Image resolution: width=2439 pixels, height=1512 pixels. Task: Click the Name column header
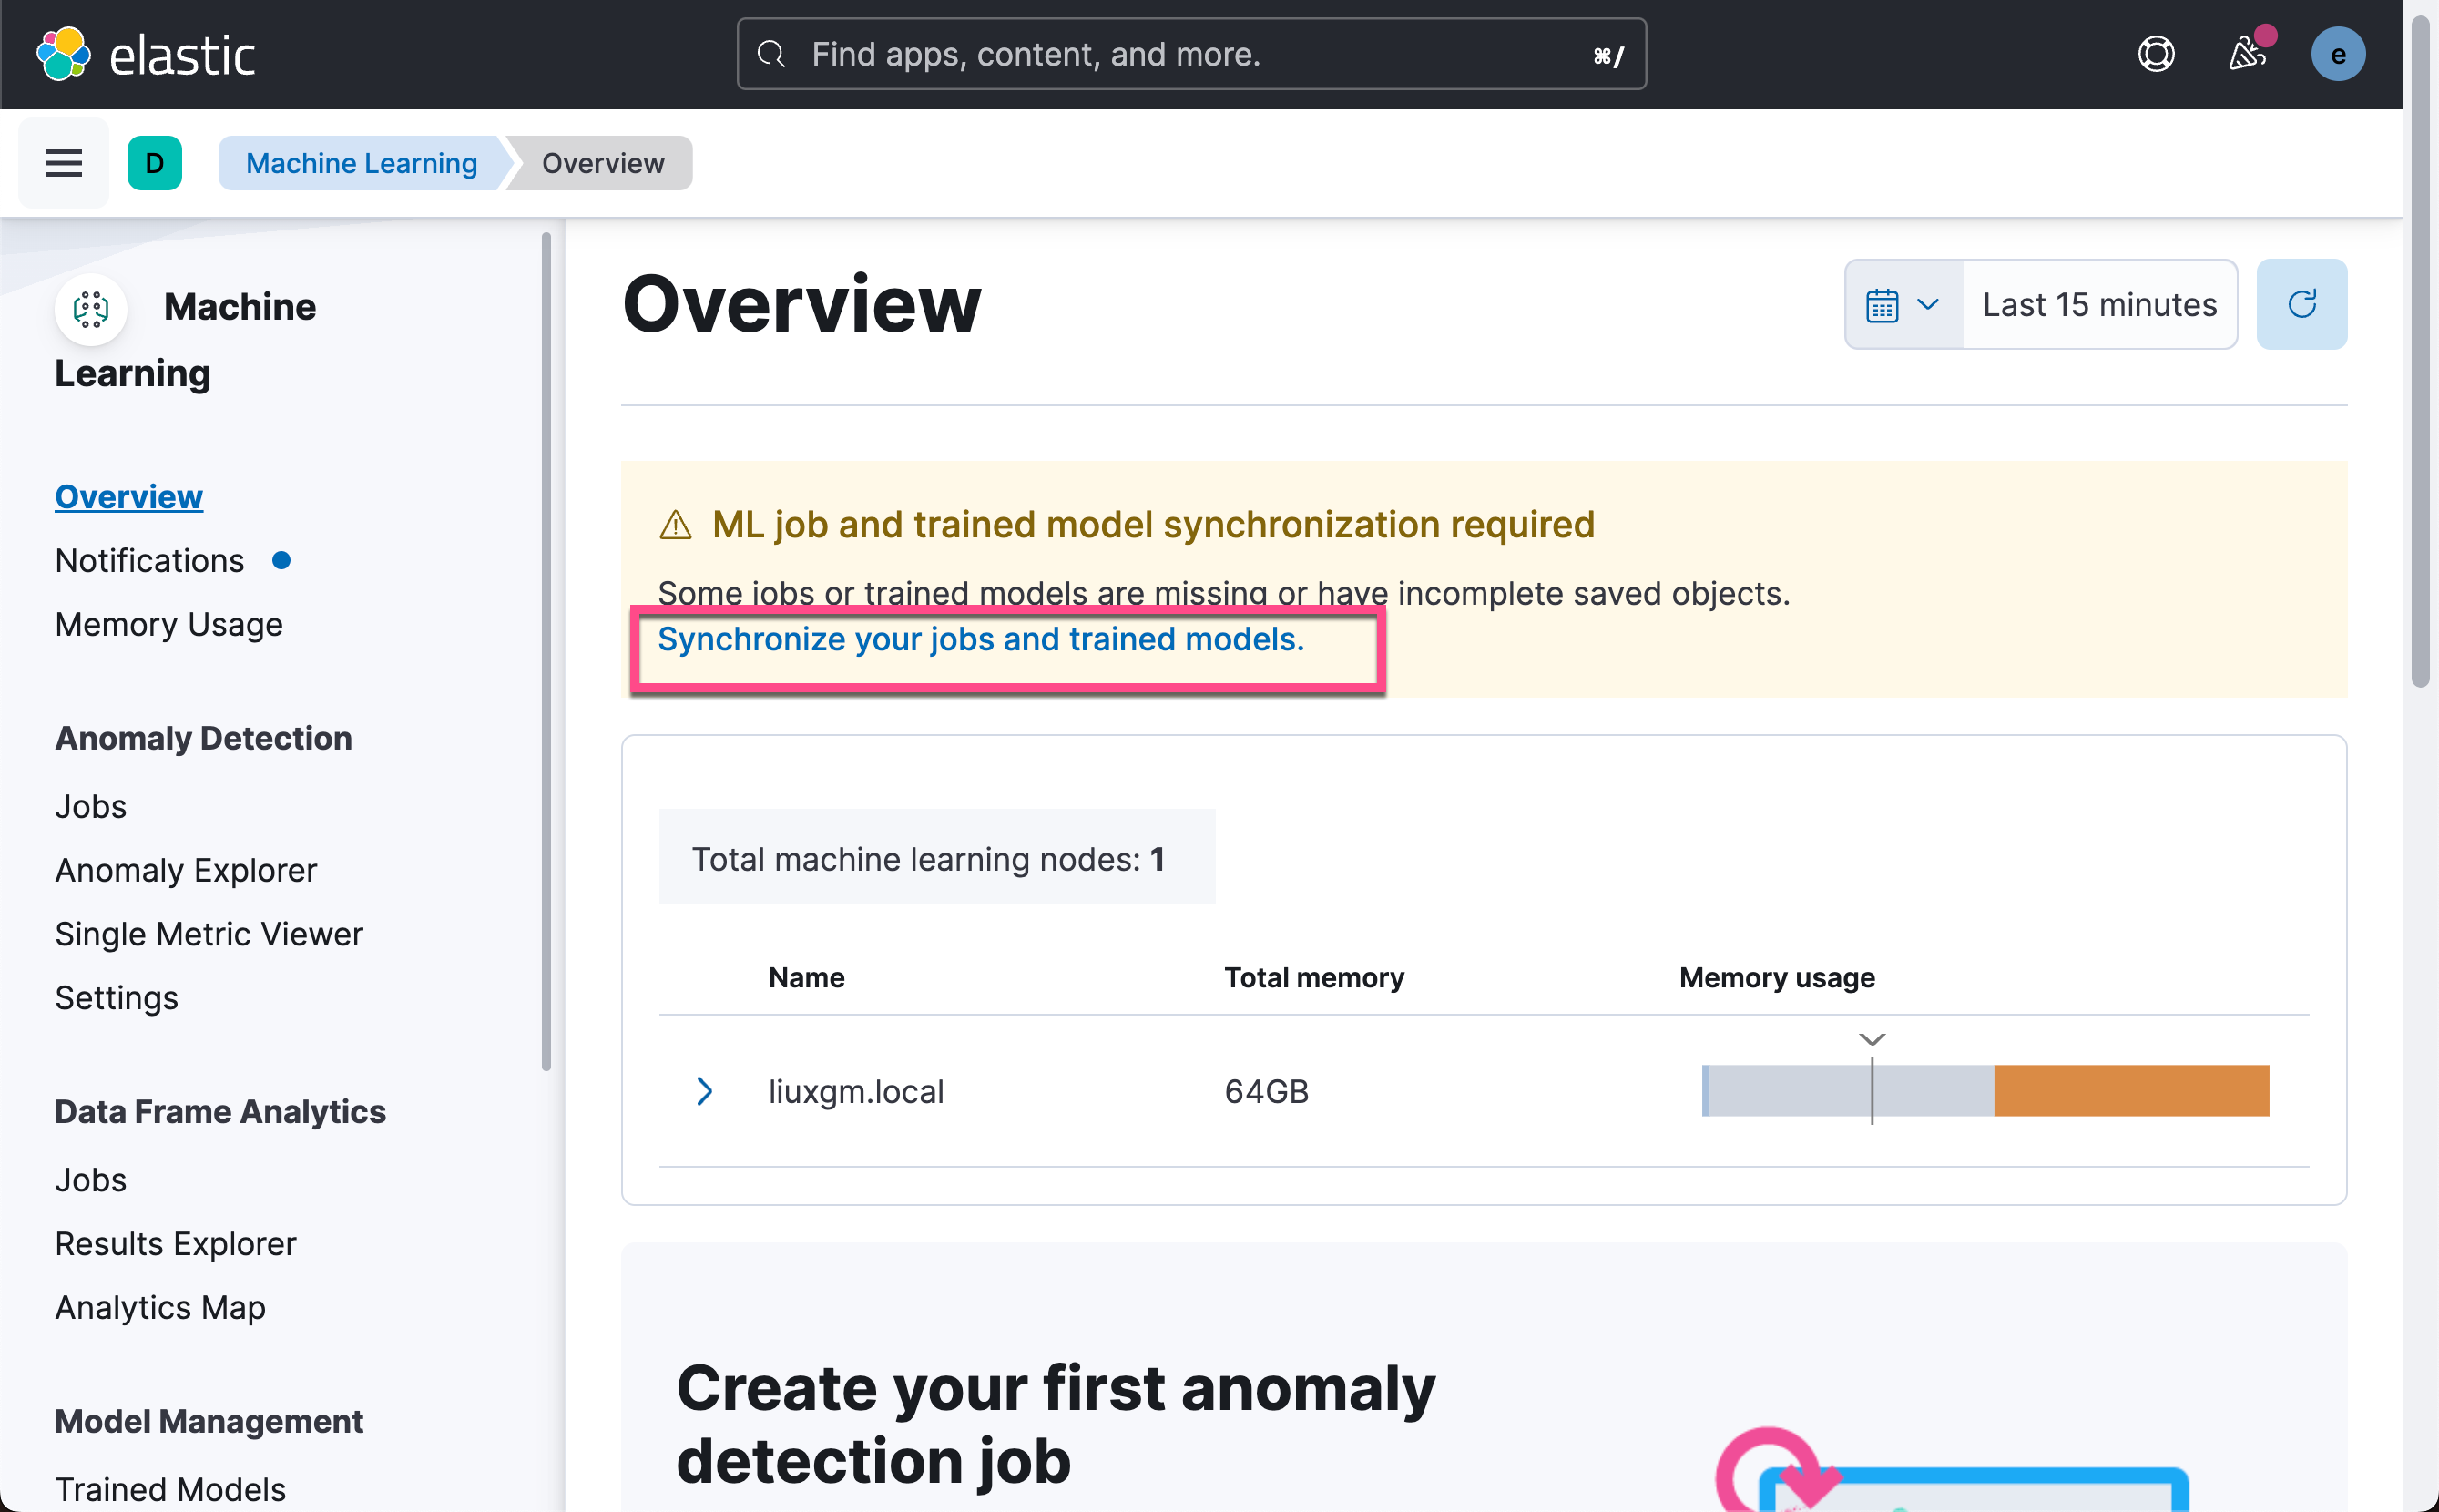pos(807,977)
